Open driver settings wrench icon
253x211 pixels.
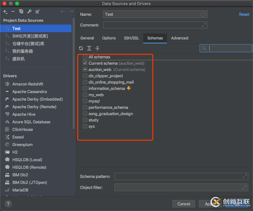29,11
